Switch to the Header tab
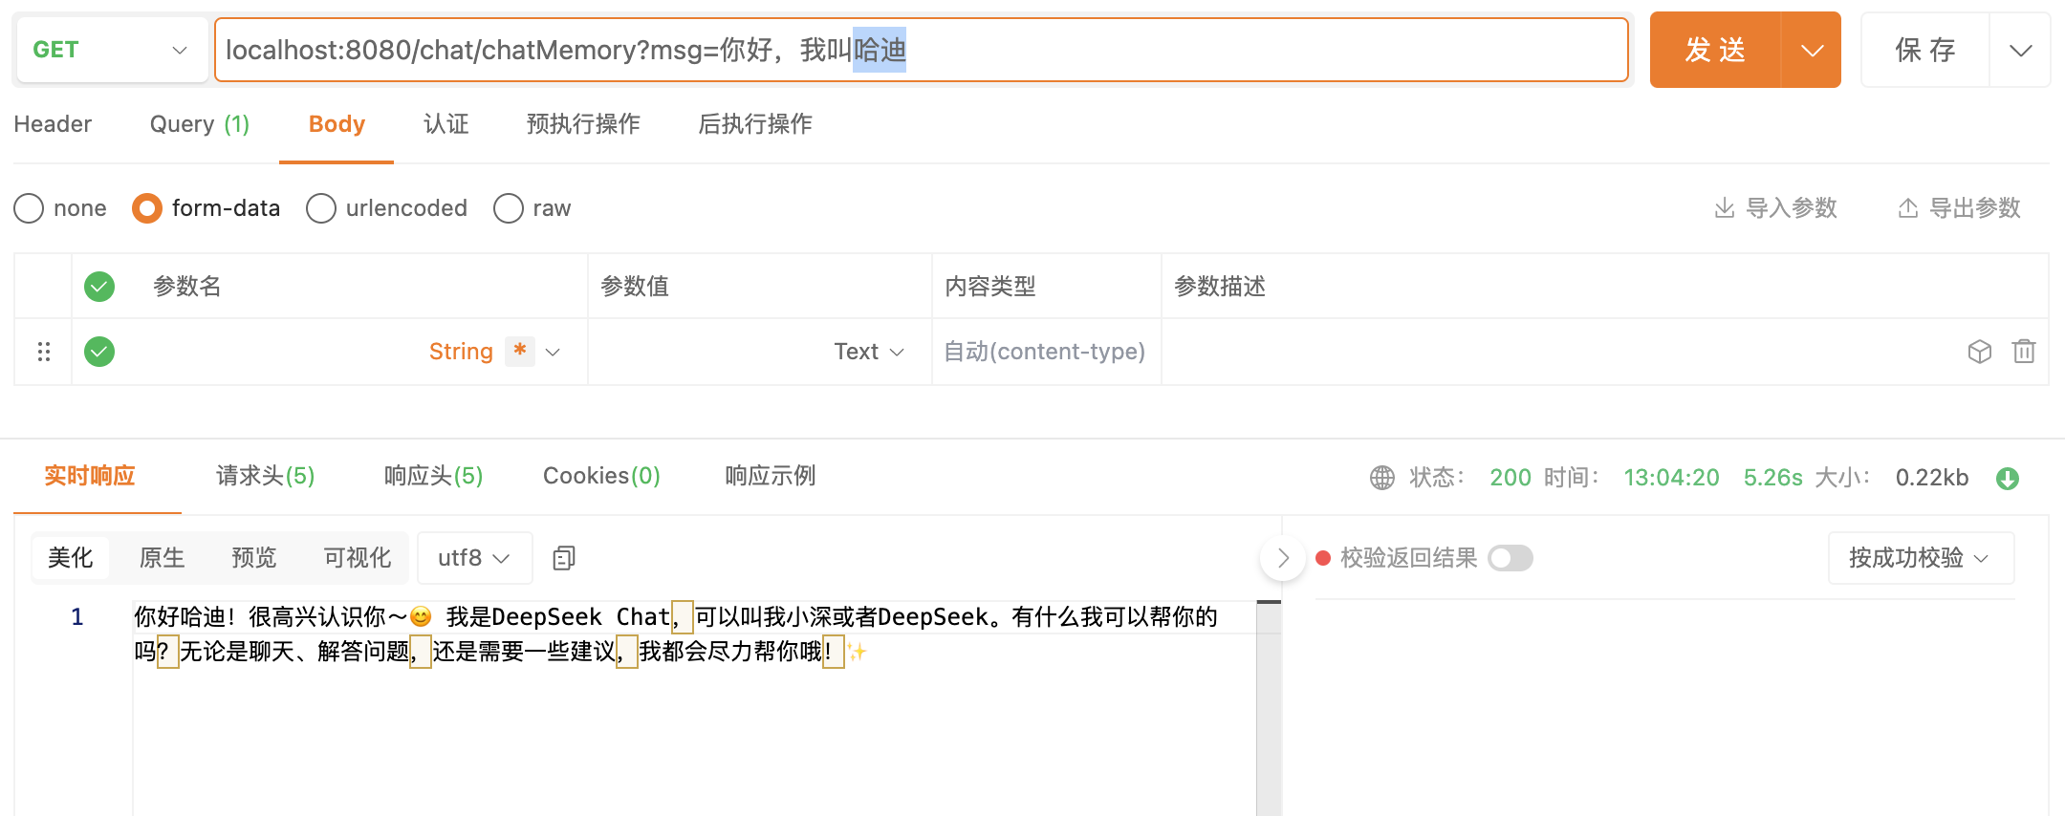This screenshot has width=2065, height=816. point(53,124)
